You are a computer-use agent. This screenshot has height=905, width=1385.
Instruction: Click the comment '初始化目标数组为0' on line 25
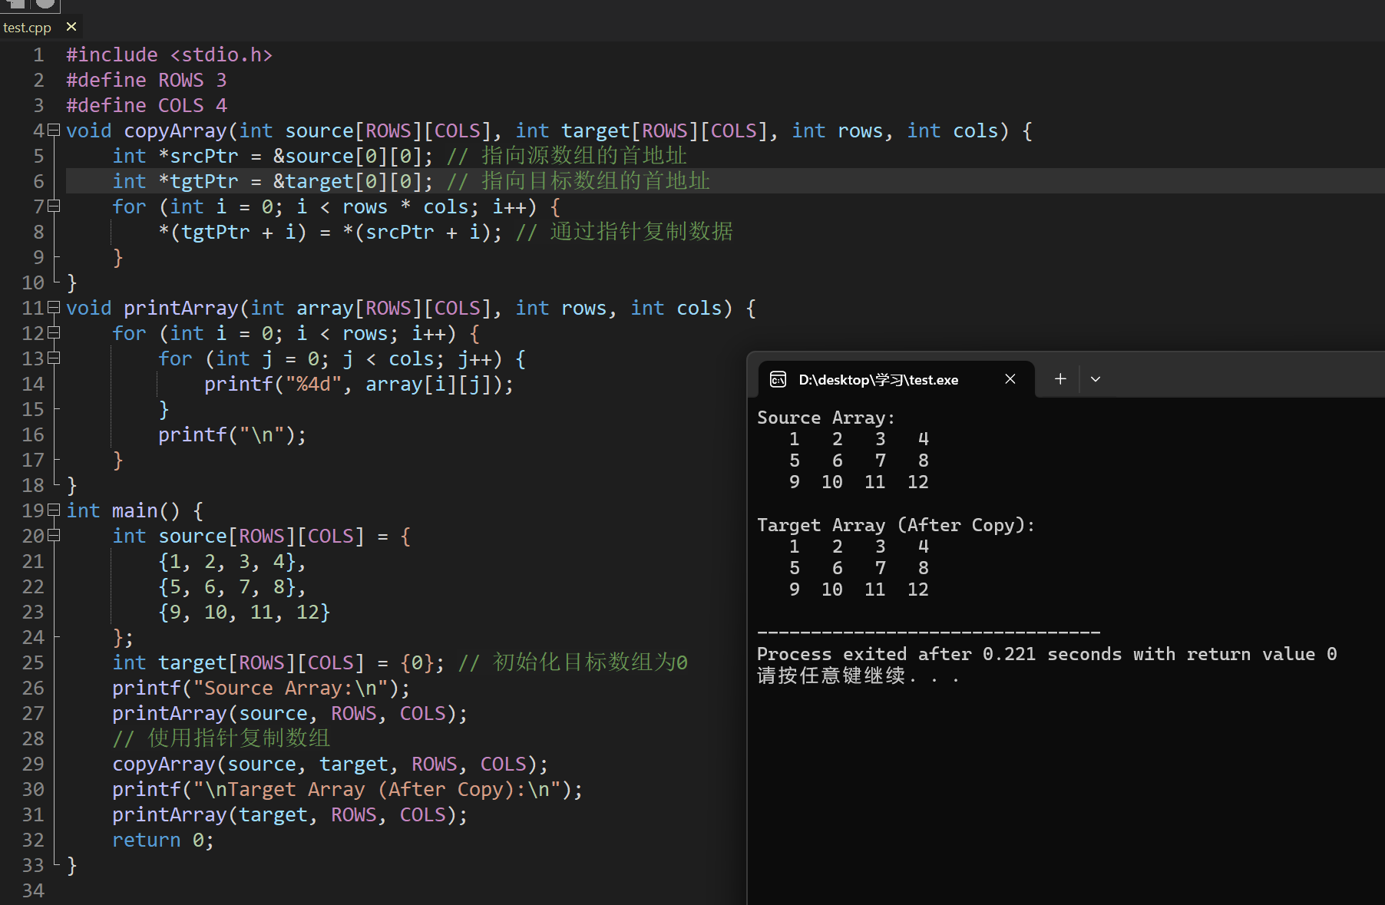590,662
